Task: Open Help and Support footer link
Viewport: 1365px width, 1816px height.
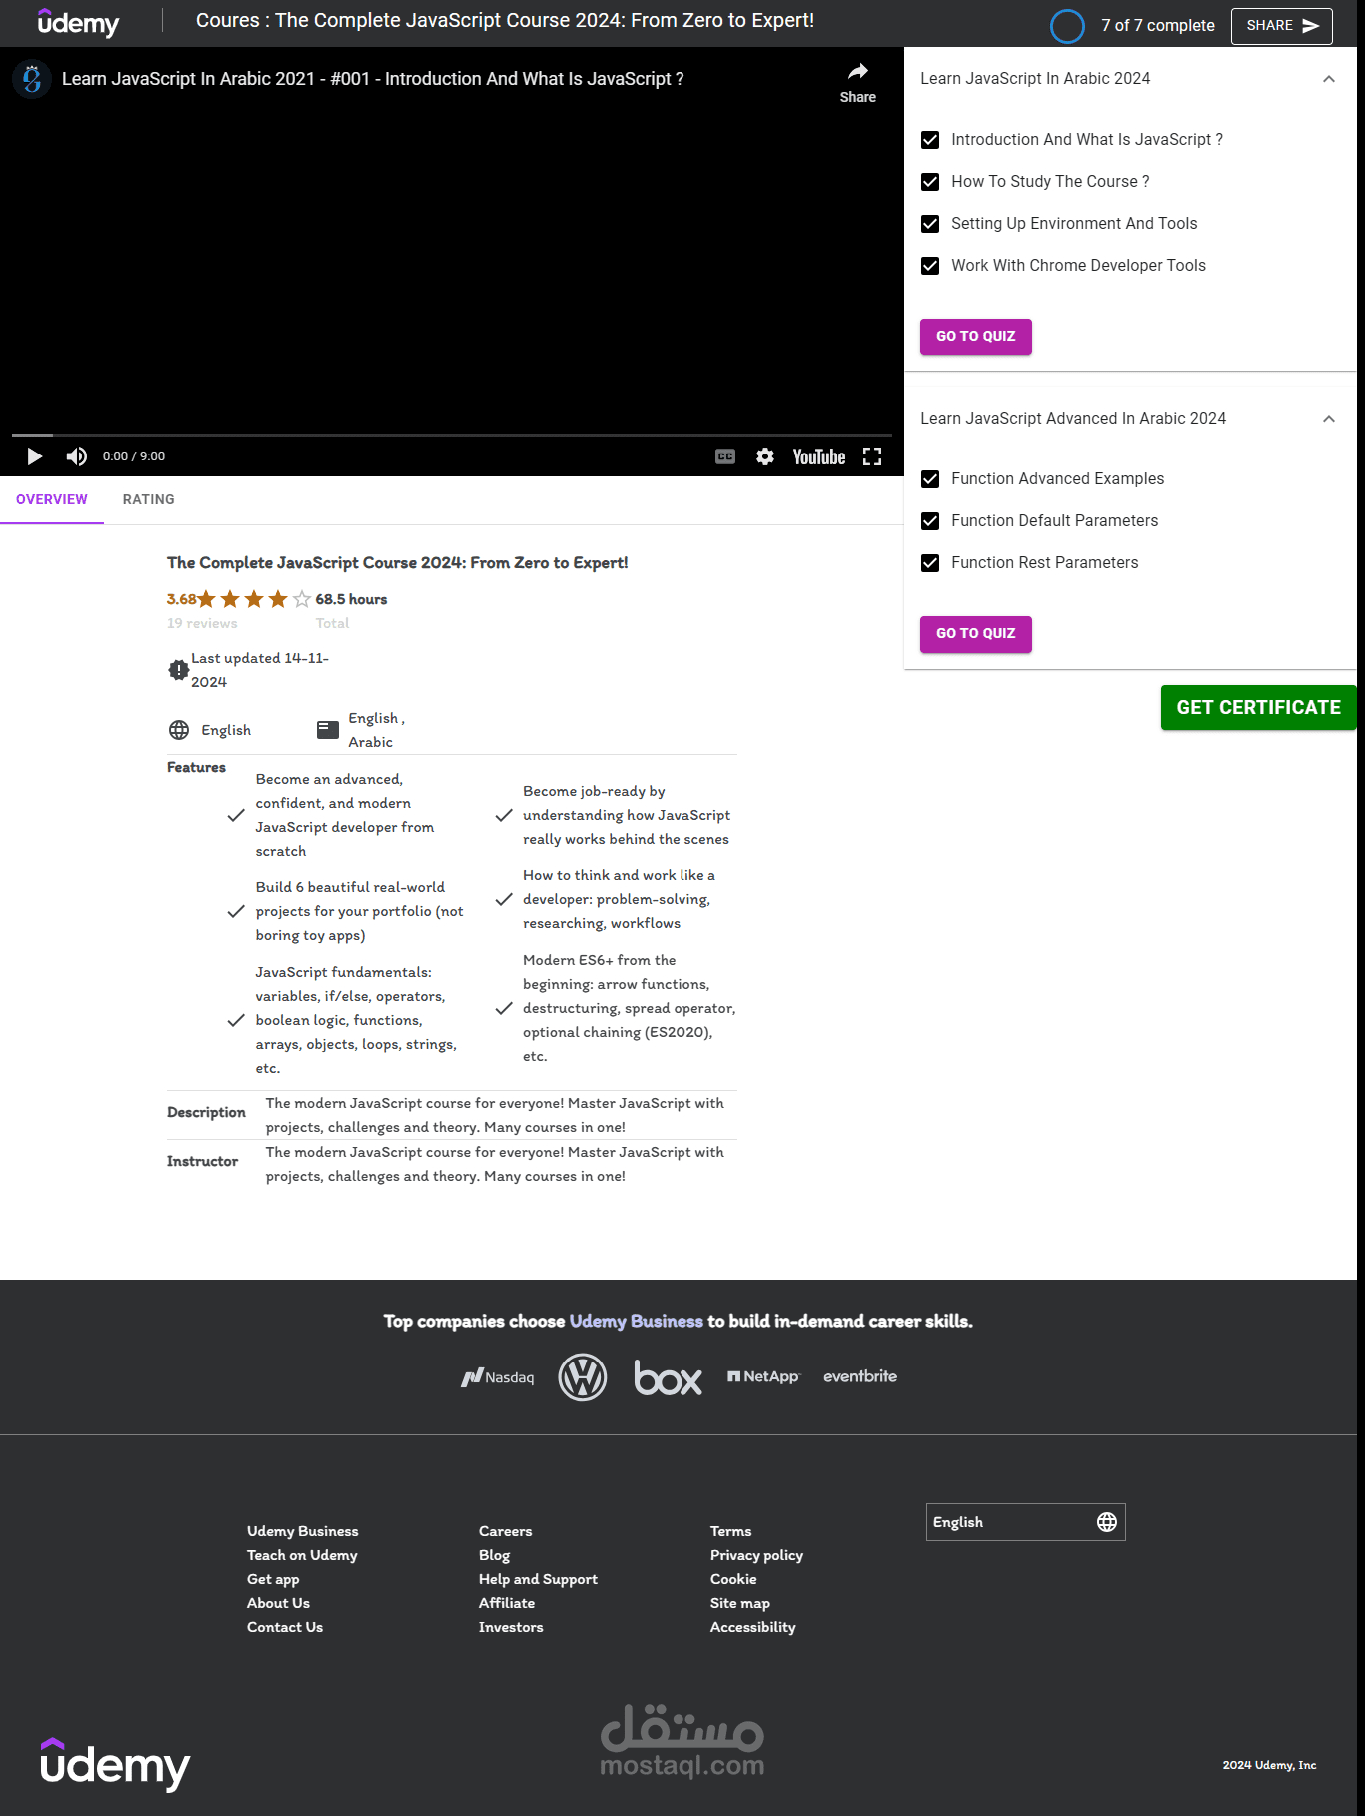Action: (x=538, y=1579)
